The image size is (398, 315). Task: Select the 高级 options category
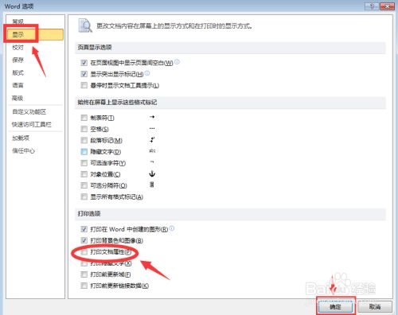(18, 98)
